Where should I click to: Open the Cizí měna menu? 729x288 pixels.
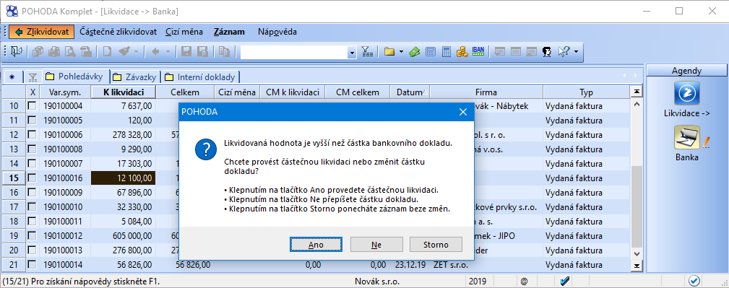click(x=184, y=32)
